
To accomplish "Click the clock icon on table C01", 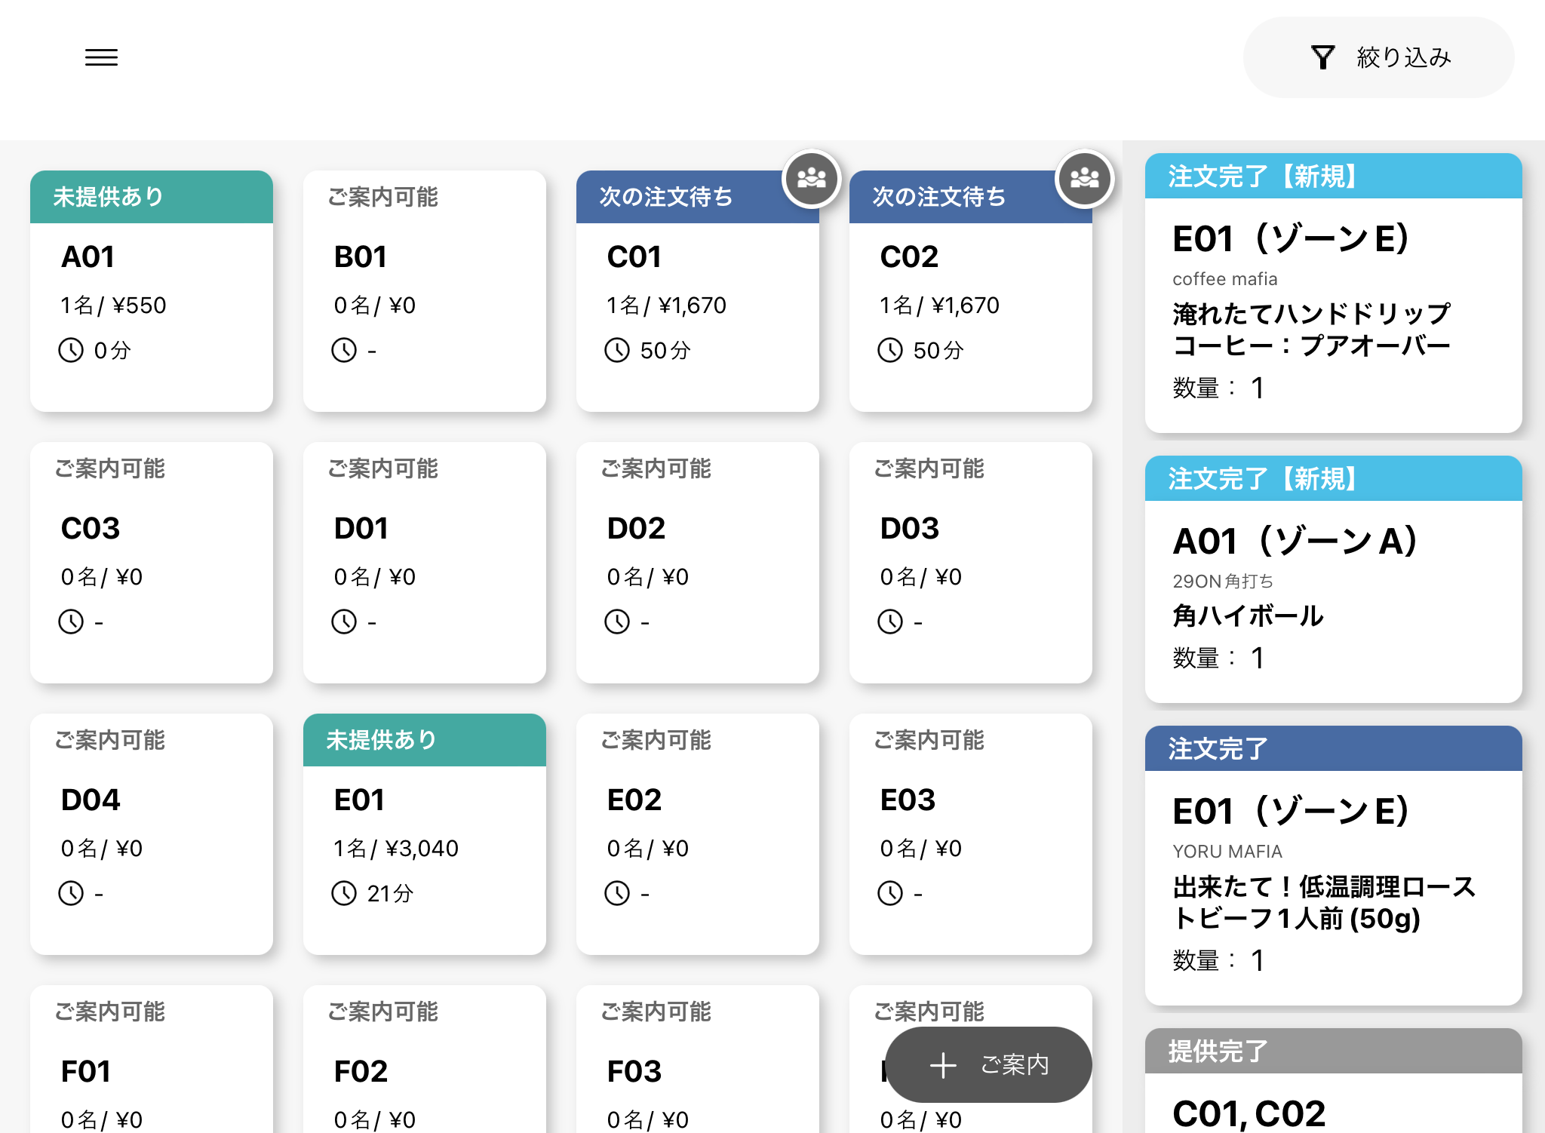I will pyautogui.click(x=617, y=350).
